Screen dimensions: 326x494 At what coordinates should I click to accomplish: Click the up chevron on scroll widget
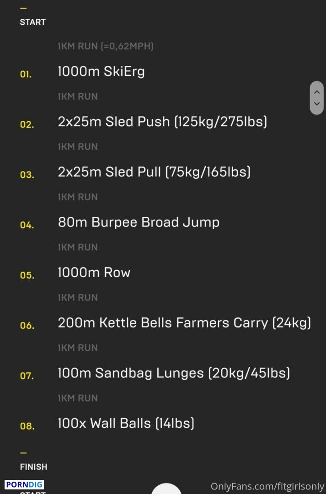(317, 92)
